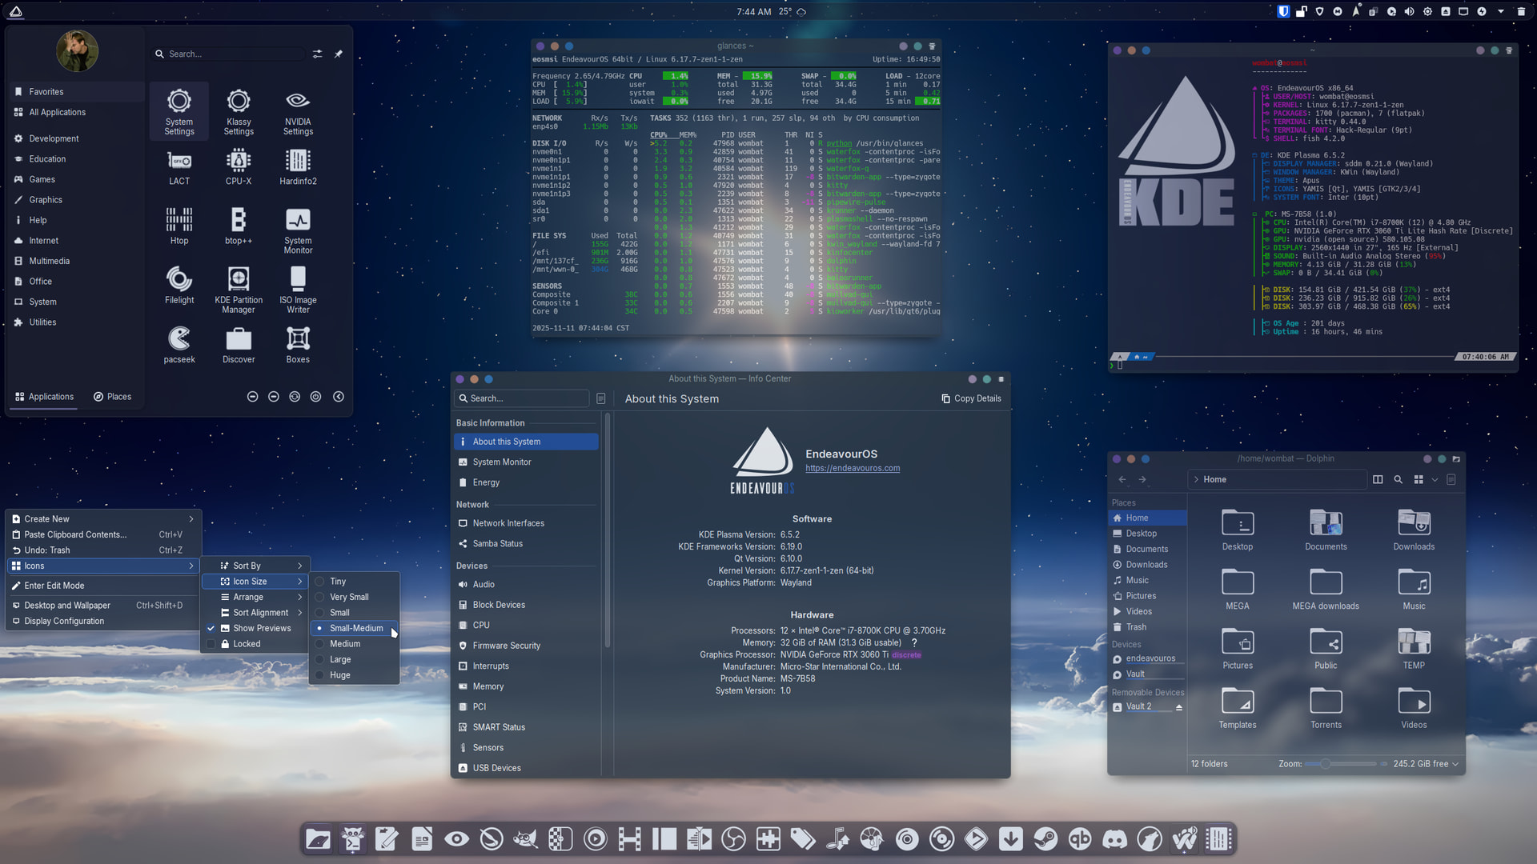
Task: Toggle the Show Previews checkbox
Action: click(x=211, y=628)
